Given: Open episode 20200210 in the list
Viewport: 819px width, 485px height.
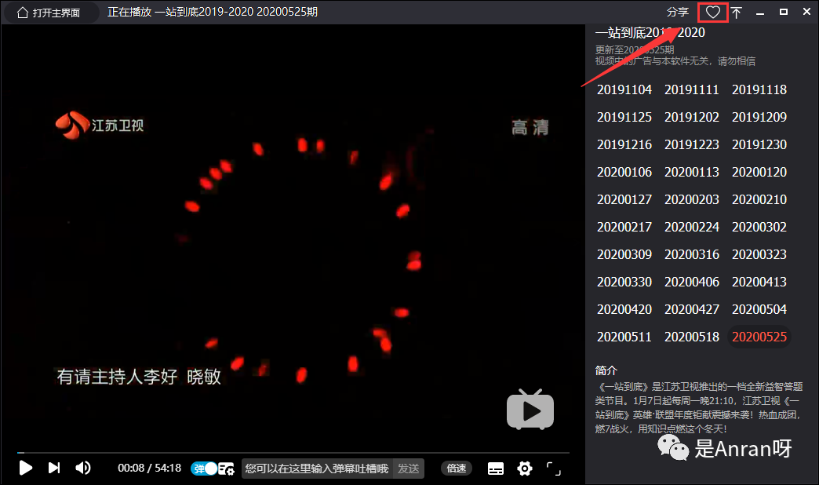Looking at the screenshot, I should tap(759, 199).
